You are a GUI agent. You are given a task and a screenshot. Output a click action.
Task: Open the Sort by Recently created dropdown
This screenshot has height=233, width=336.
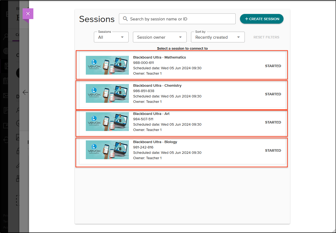tap(218, 37)
